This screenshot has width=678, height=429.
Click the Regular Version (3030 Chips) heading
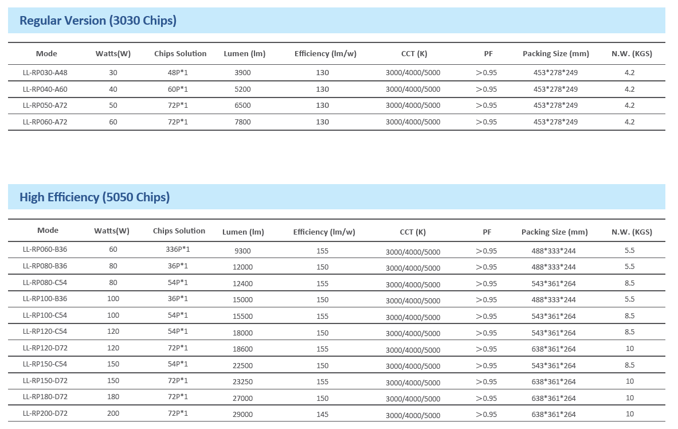[x=98, y=21]
